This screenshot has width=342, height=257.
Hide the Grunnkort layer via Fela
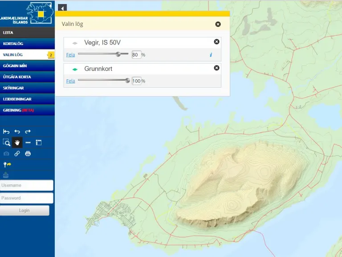(70, 81)
